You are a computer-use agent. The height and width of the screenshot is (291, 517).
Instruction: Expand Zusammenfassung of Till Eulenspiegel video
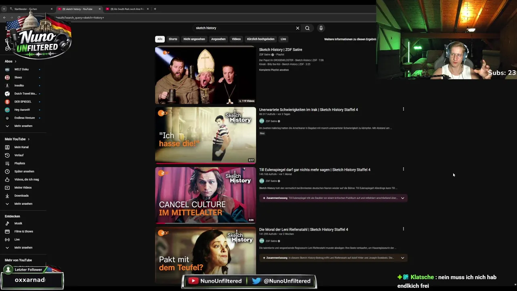[x=402, y=198]
